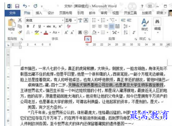Click the Sort A-Z icon
The width and height of the screenshot is (172, 126).
click(x=126, y=32)
